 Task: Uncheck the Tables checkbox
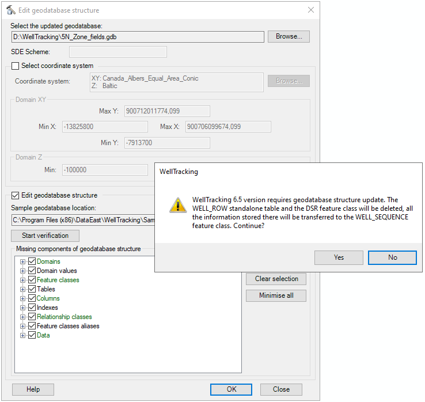[32, 289]
